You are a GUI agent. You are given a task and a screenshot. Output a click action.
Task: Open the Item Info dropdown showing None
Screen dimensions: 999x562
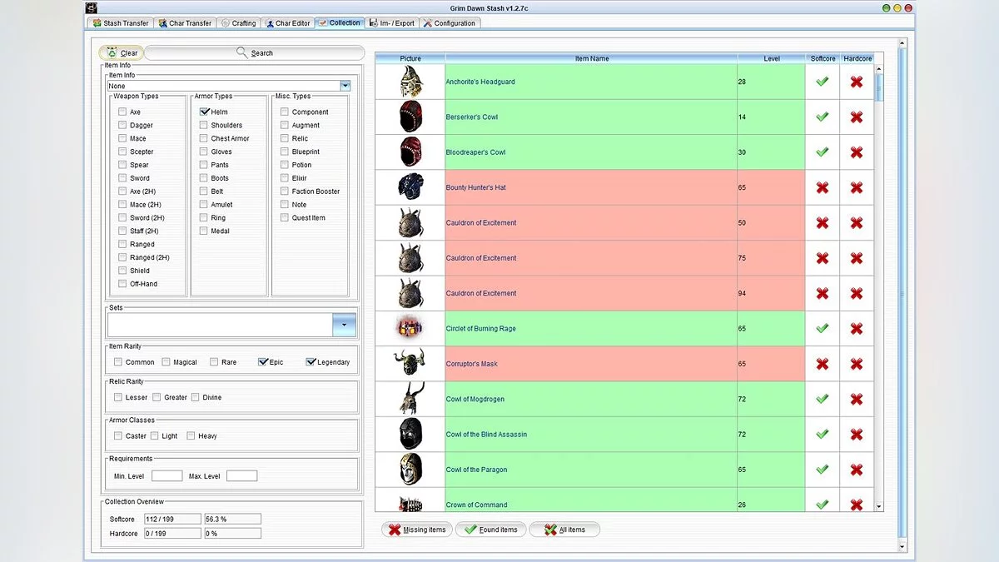[345, 86]
